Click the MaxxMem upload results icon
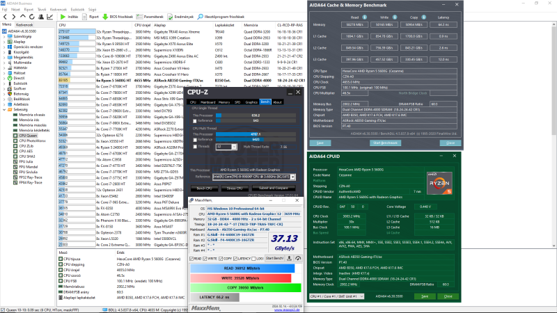The height and width of the screenshot is (313, 557). [289, 258]
